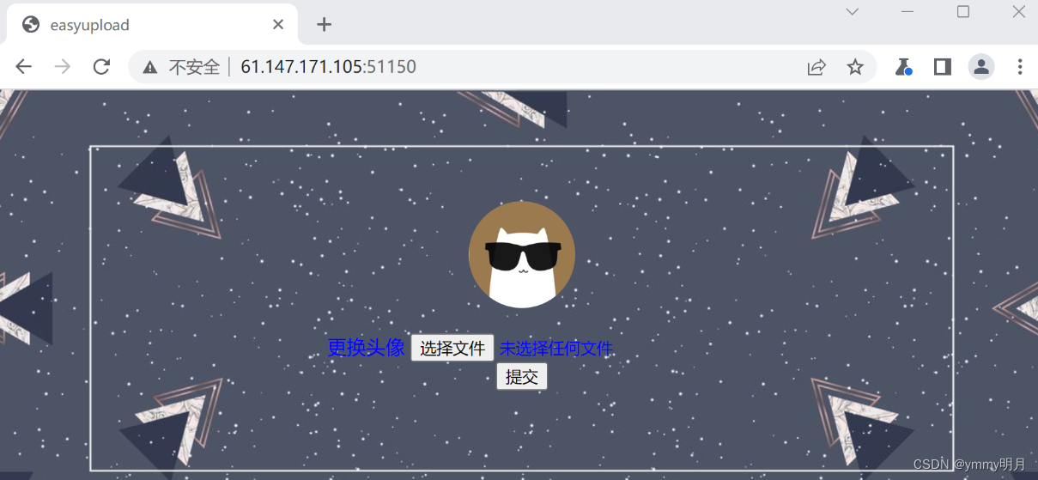Expand the tab search chevron
Screen dimensions: 1038x480
(852, 12)
